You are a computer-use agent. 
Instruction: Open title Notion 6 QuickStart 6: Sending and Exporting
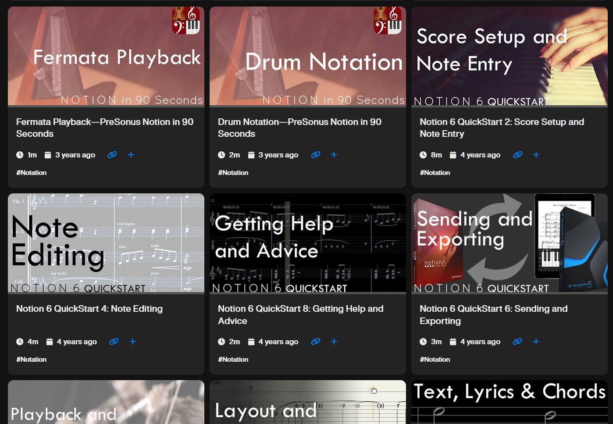[493, 315]
